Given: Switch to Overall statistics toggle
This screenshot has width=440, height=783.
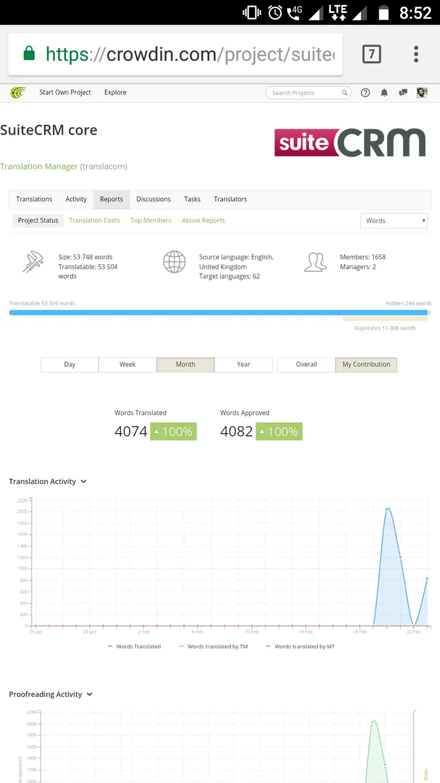Looking at the screenshot, I should [x=306, y=365].
